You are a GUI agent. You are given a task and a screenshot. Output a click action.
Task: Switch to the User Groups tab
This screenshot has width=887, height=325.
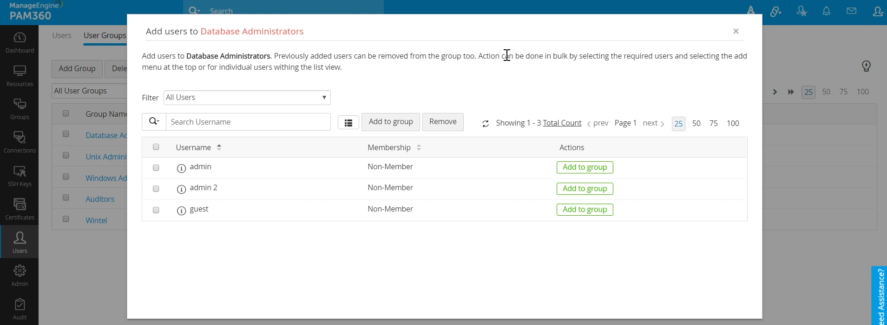(x=105, y=35)
